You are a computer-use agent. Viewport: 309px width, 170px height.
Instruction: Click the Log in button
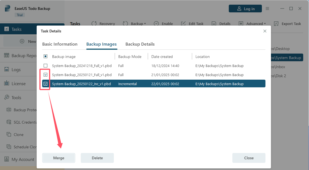[x=245, y=9]
